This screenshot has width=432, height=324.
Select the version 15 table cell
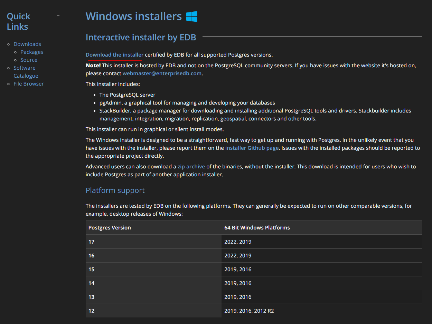(x=153, y=269)
